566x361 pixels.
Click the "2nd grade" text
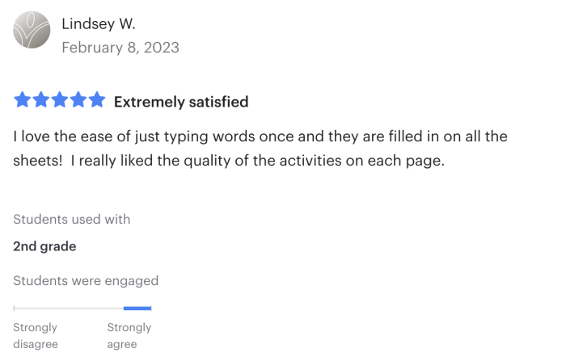tap(44, 246)
